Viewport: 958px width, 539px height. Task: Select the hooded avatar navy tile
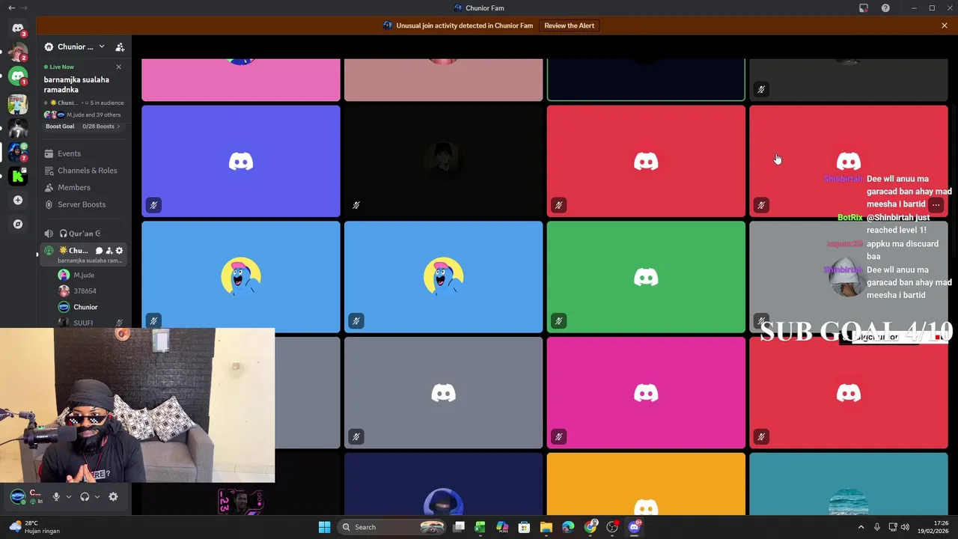(x=443, y=484)
